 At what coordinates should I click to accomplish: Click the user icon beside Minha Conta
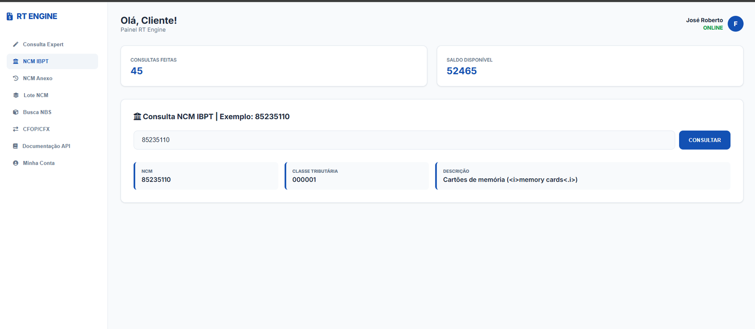16,163
